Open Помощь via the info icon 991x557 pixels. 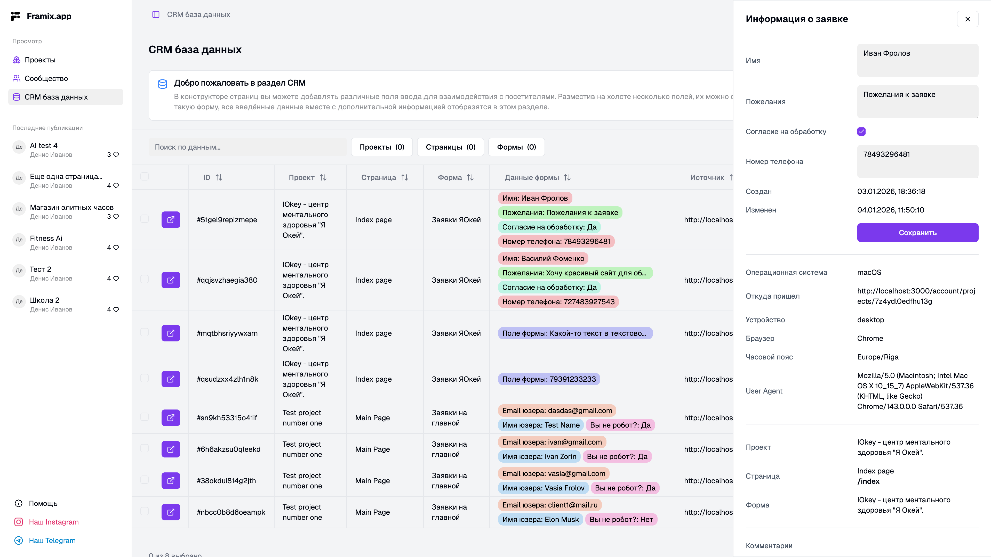[19, 503]
